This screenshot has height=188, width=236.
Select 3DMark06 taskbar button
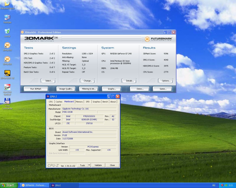tap(35, 185)
